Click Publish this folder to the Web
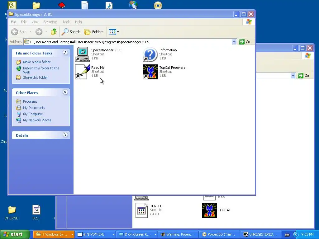 click(x=41, y=70)
